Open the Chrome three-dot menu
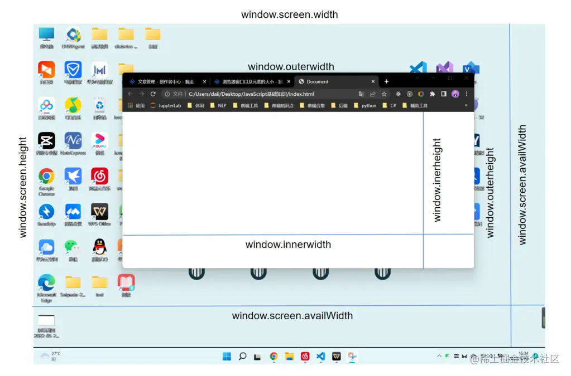The width and height of the screenshot is (571, 376). point(467,94)
